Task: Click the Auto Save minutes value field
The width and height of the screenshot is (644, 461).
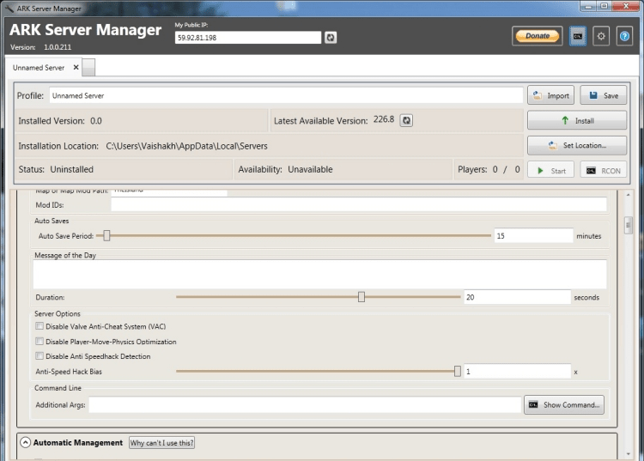Action: click(x=533, y=235)
